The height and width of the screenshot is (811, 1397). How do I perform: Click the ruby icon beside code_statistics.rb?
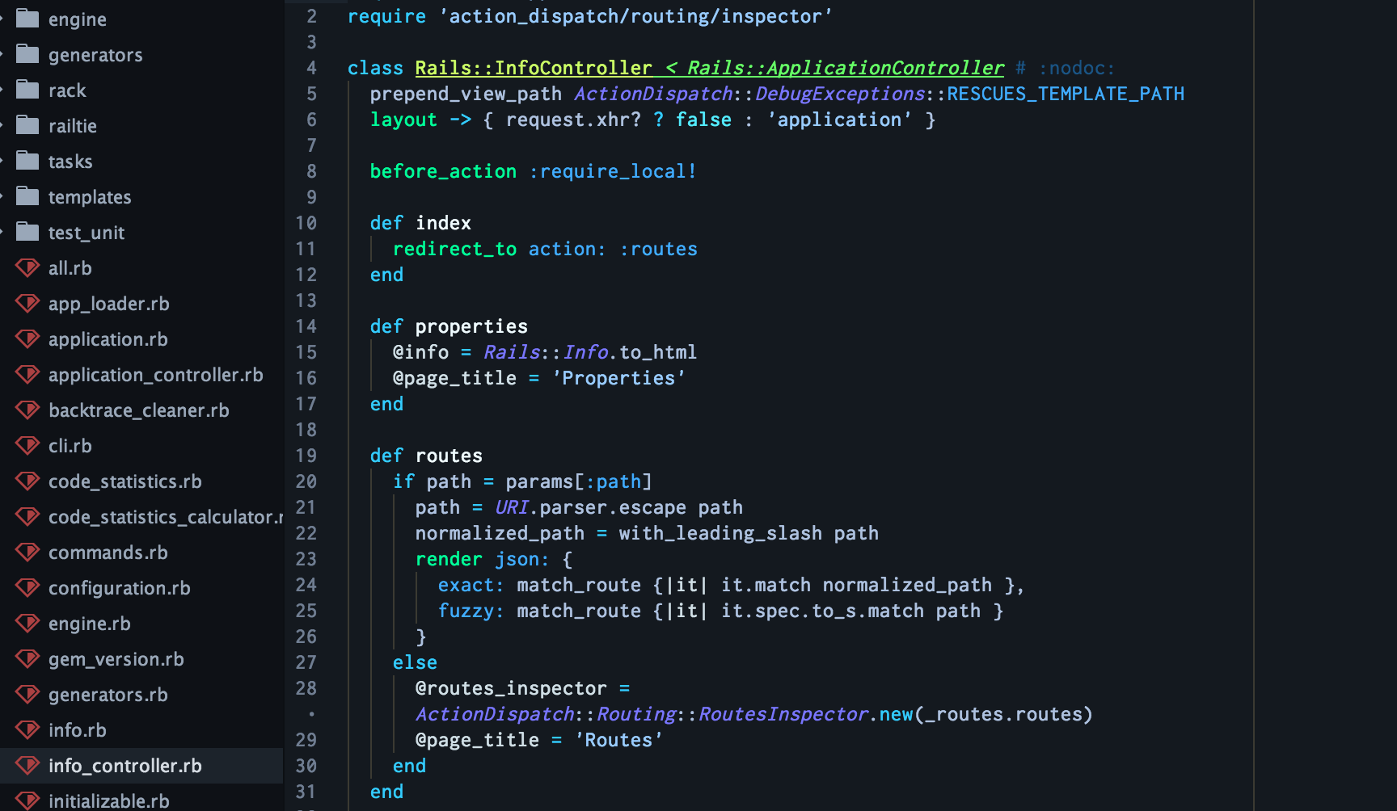pyautogui.click(x=27, y=481)
